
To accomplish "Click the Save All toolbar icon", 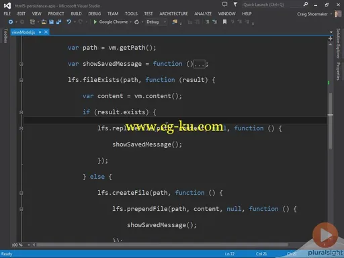I will (59, 21).
